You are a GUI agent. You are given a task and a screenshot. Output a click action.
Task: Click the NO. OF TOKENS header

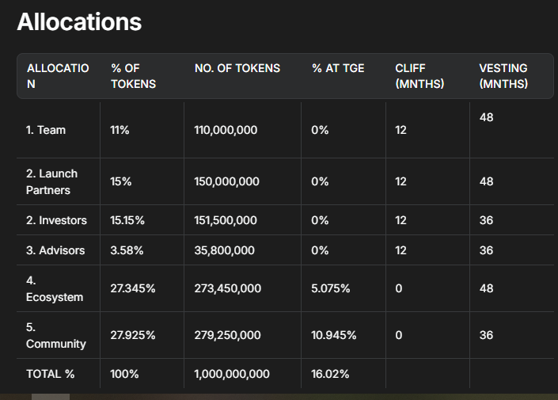click(x=237, y=68)
